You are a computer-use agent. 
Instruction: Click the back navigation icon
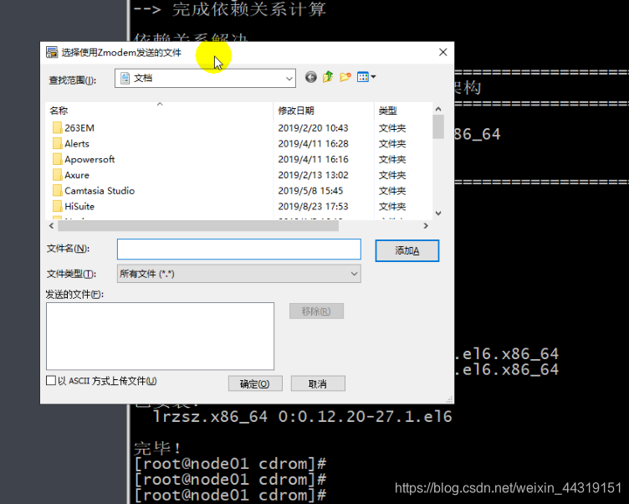(310, 77)
